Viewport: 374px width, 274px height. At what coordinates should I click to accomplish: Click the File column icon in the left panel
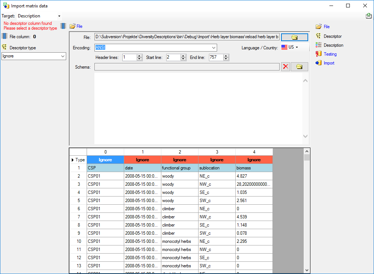pyautogui.click(x=4, y=36)
